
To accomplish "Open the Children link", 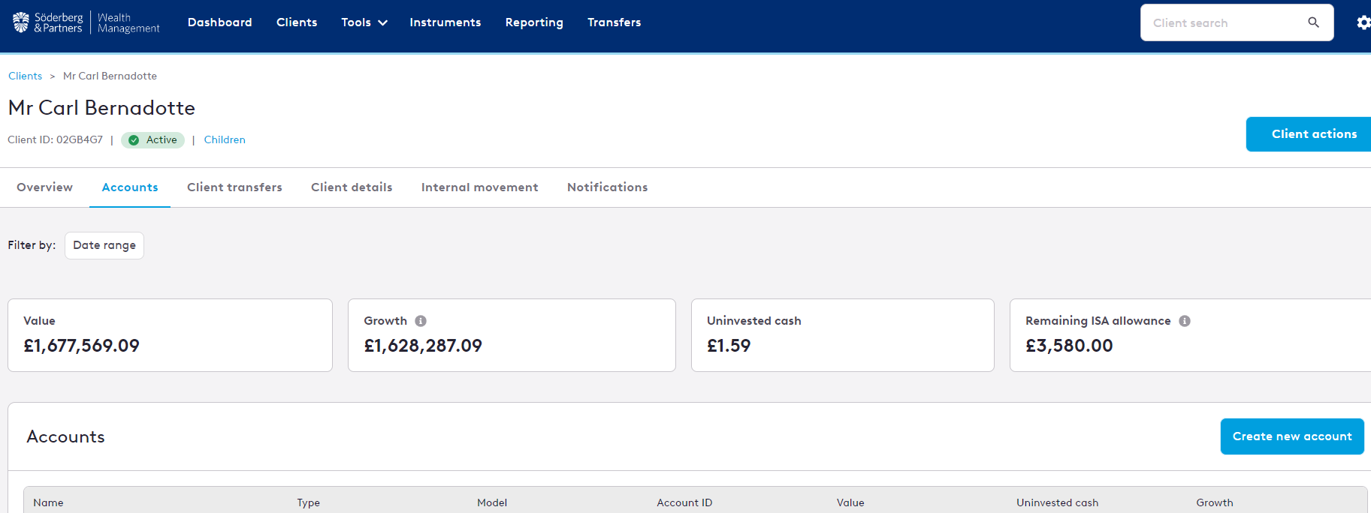I will coord(225,140).
